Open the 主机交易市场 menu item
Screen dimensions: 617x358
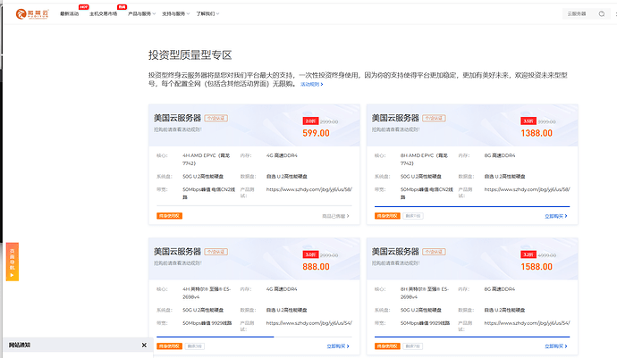click(103, 13)
